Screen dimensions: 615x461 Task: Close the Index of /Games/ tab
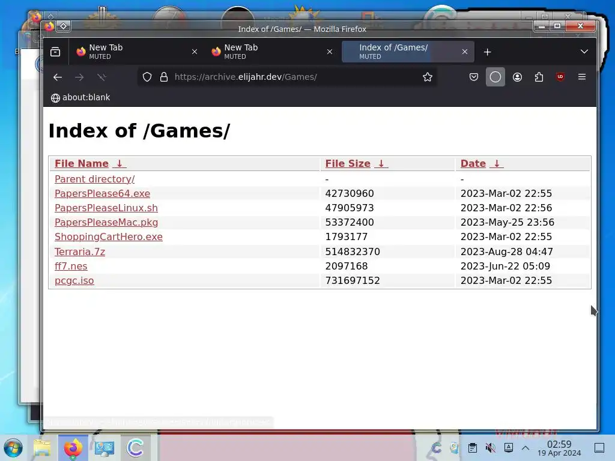(465, 52)
